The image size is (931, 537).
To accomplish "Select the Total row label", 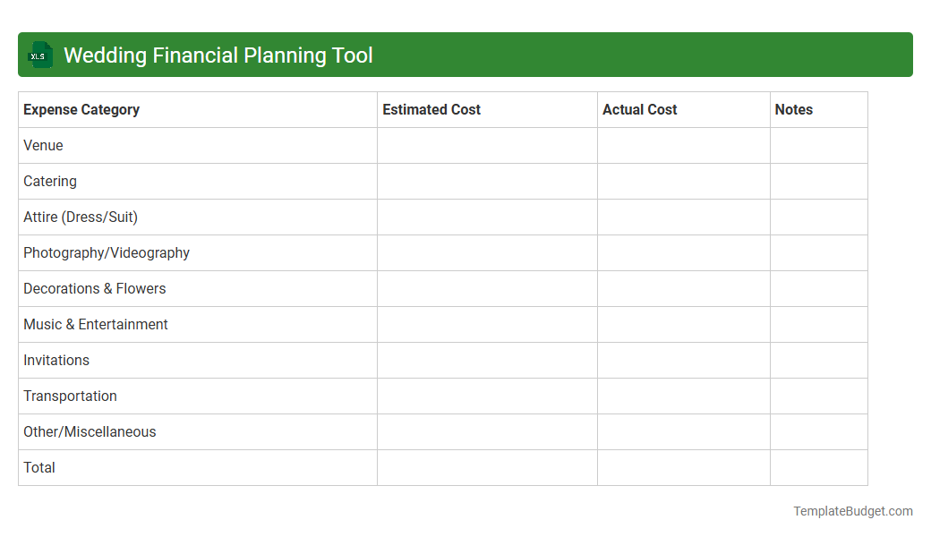I will [39, 467].
